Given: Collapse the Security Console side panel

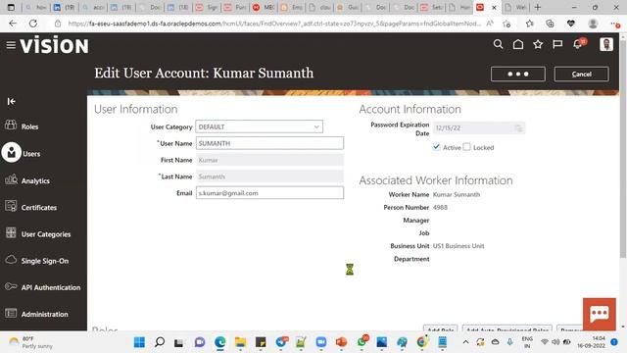Looking at the screenshot, I should 11,101.
